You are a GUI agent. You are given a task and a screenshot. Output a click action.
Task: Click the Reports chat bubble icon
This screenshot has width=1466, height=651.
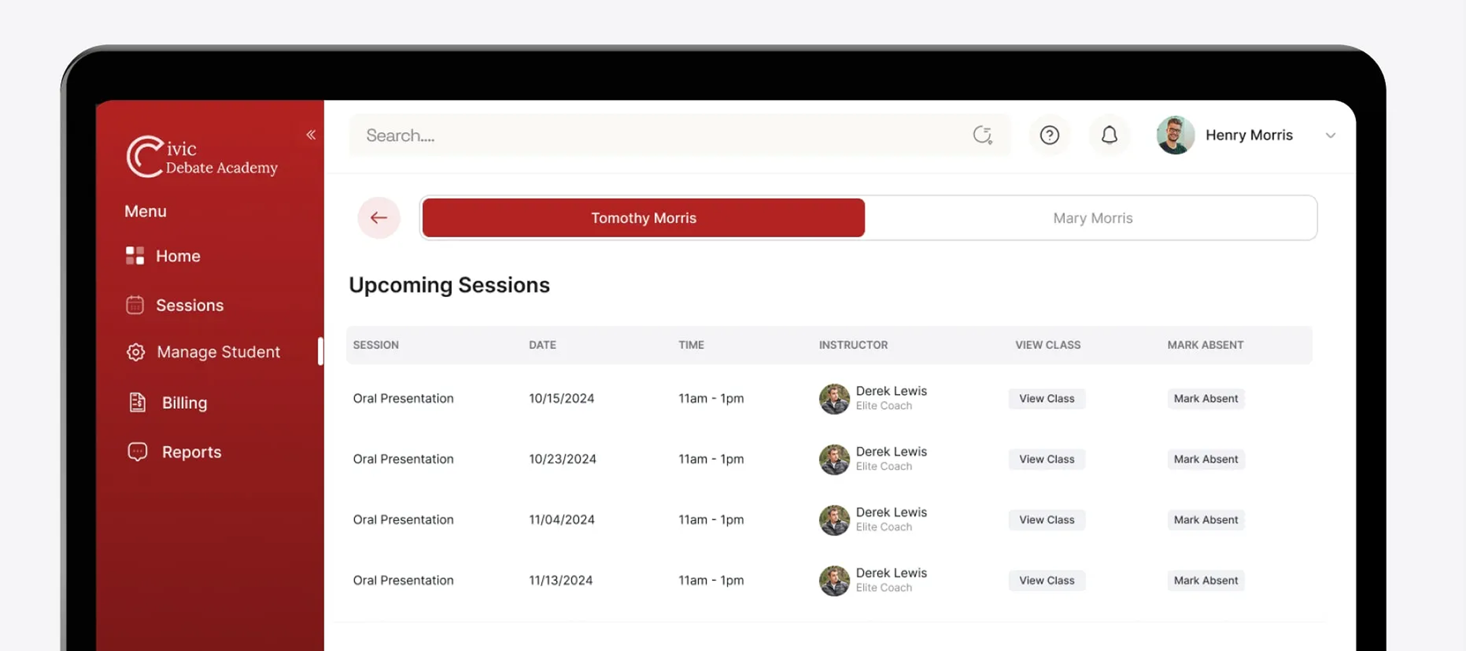(x=138, y=452)
